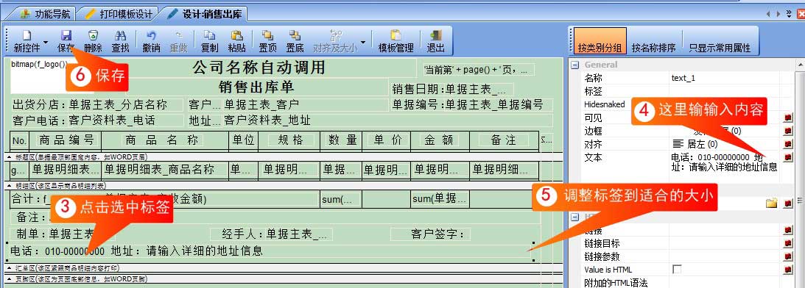This screenshot has height=288, width=805.
Task: Collapse the General property group
Action: point(575,65)
